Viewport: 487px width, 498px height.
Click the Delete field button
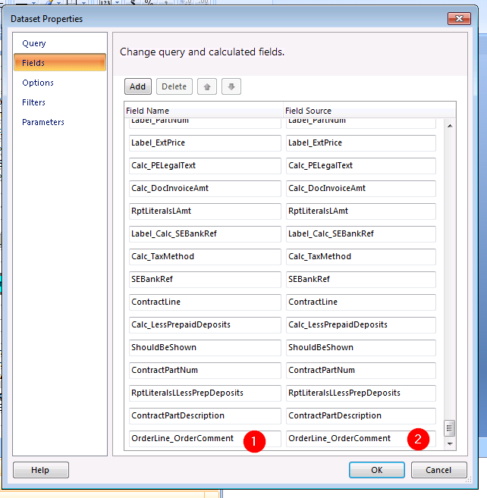tap(174, 86)
